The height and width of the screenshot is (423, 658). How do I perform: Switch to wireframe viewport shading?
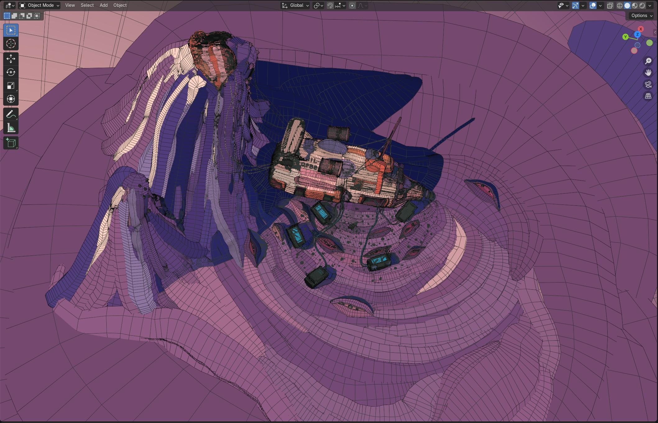point(620,6)
